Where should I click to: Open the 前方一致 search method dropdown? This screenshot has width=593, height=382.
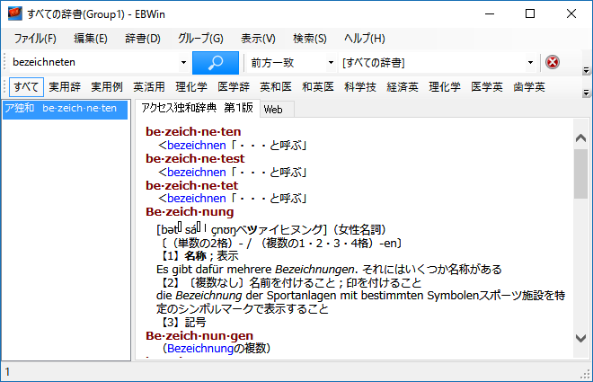click(x=331, y=62)
